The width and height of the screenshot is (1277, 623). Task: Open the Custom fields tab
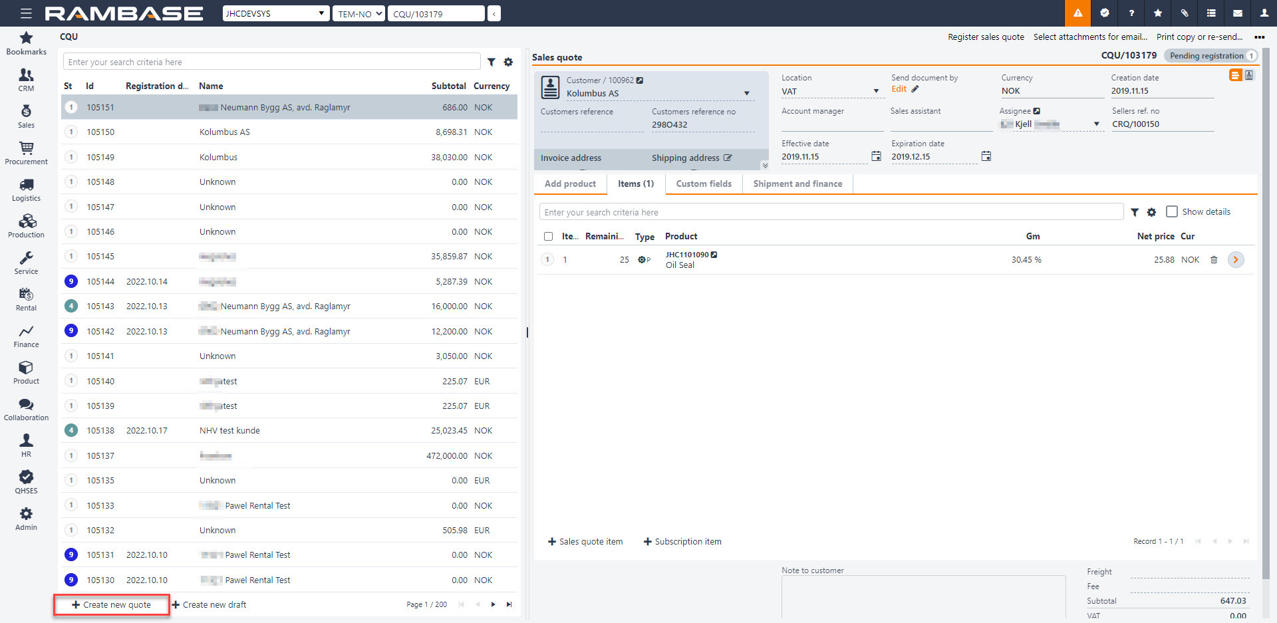pos(704,184)
